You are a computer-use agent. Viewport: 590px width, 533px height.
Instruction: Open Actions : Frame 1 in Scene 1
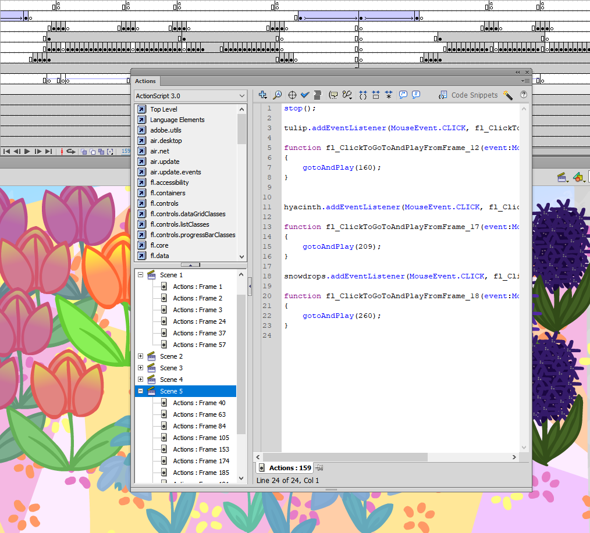[x=198, y=287]
